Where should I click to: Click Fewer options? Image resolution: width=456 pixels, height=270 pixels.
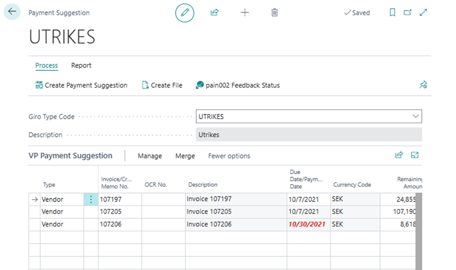tap(229, 156)
